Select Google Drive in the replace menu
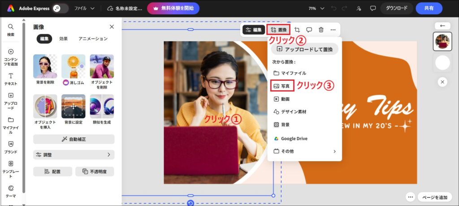Viewport: 459px width, 206px height. [x=304, y=139]
